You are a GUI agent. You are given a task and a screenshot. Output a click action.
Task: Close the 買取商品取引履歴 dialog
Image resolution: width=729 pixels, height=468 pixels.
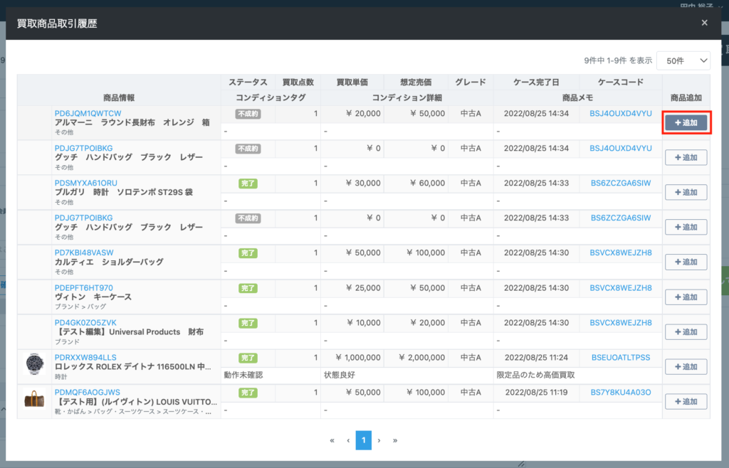click(704, 23)
